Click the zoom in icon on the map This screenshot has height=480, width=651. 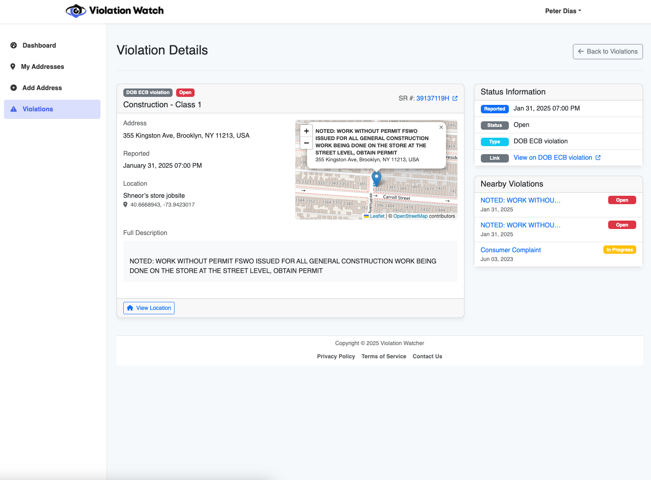coord(306,131)
